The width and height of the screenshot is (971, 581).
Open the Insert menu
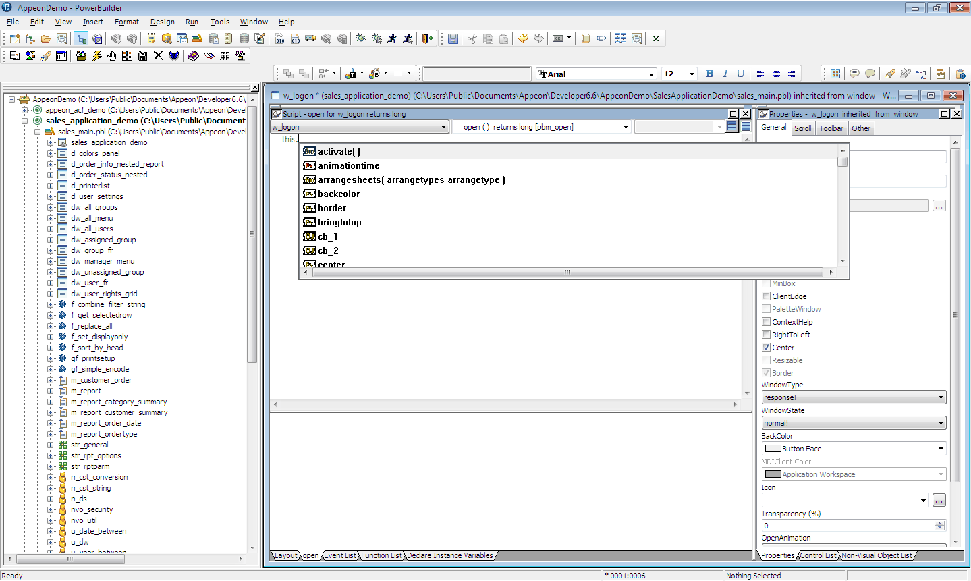[x=93, y=22]
